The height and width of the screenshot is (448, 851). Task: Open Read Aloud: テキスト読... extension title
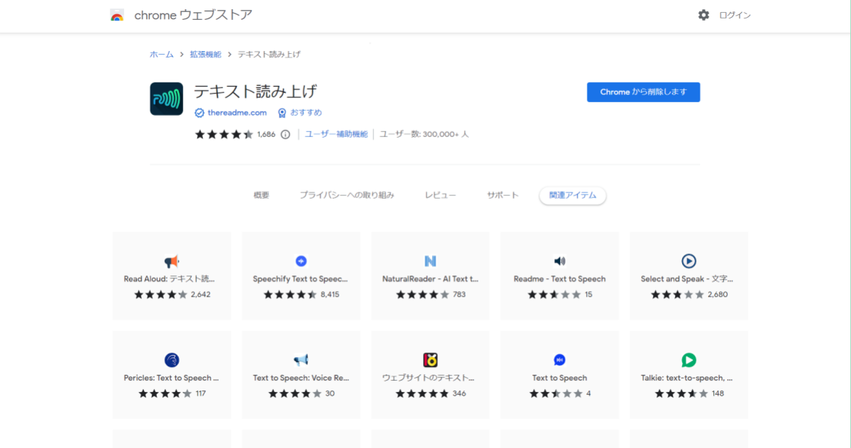click(170, 279)
